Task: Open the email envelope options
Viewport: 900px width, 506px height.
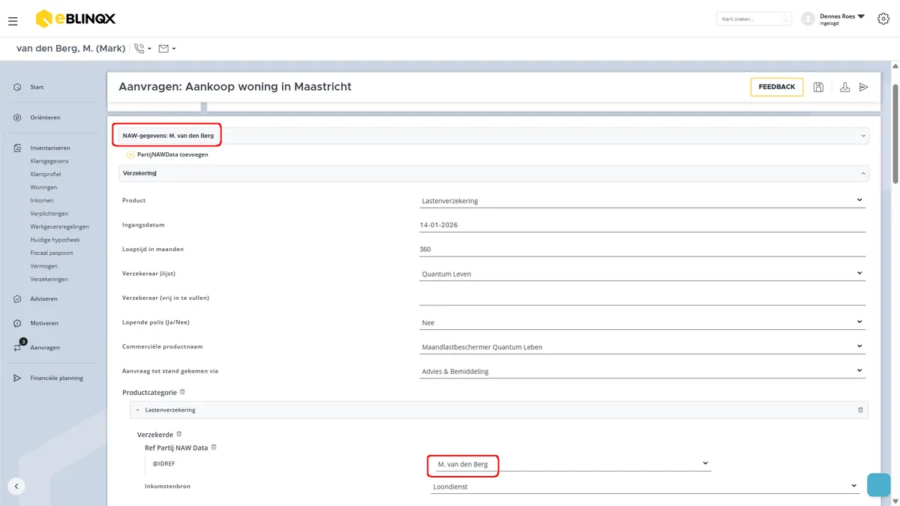Action: (167, 49)
